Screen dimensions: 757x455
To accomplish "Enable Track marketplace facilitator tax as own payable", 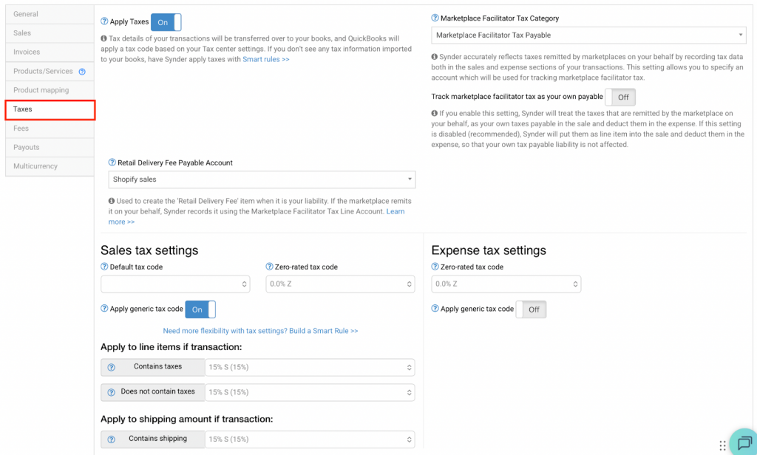I will (x=620, y=97).
